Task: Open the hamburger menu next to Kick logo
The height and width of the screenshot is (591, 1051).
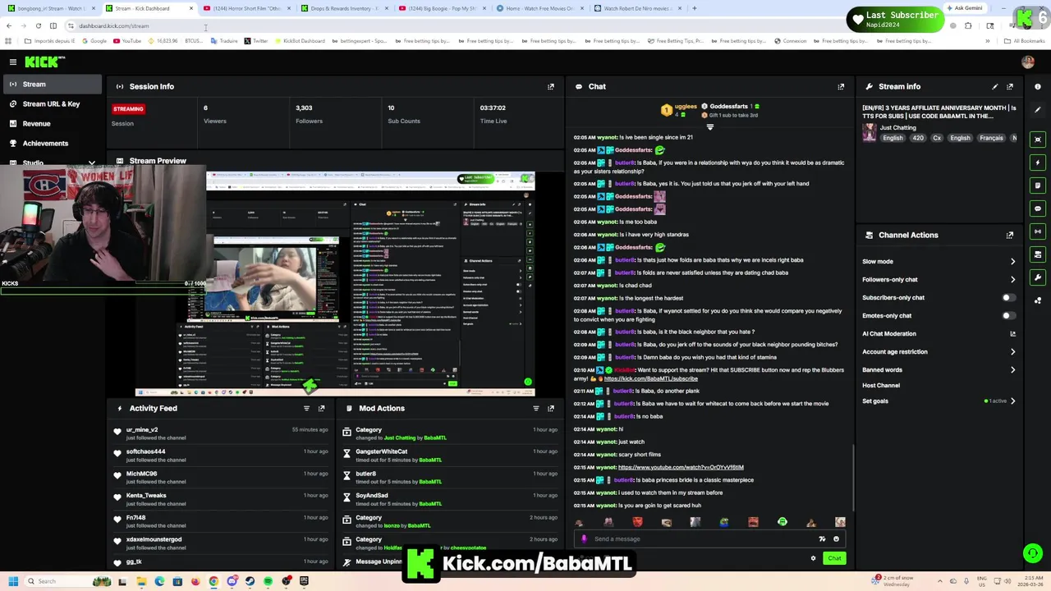Action: point(12,62)
